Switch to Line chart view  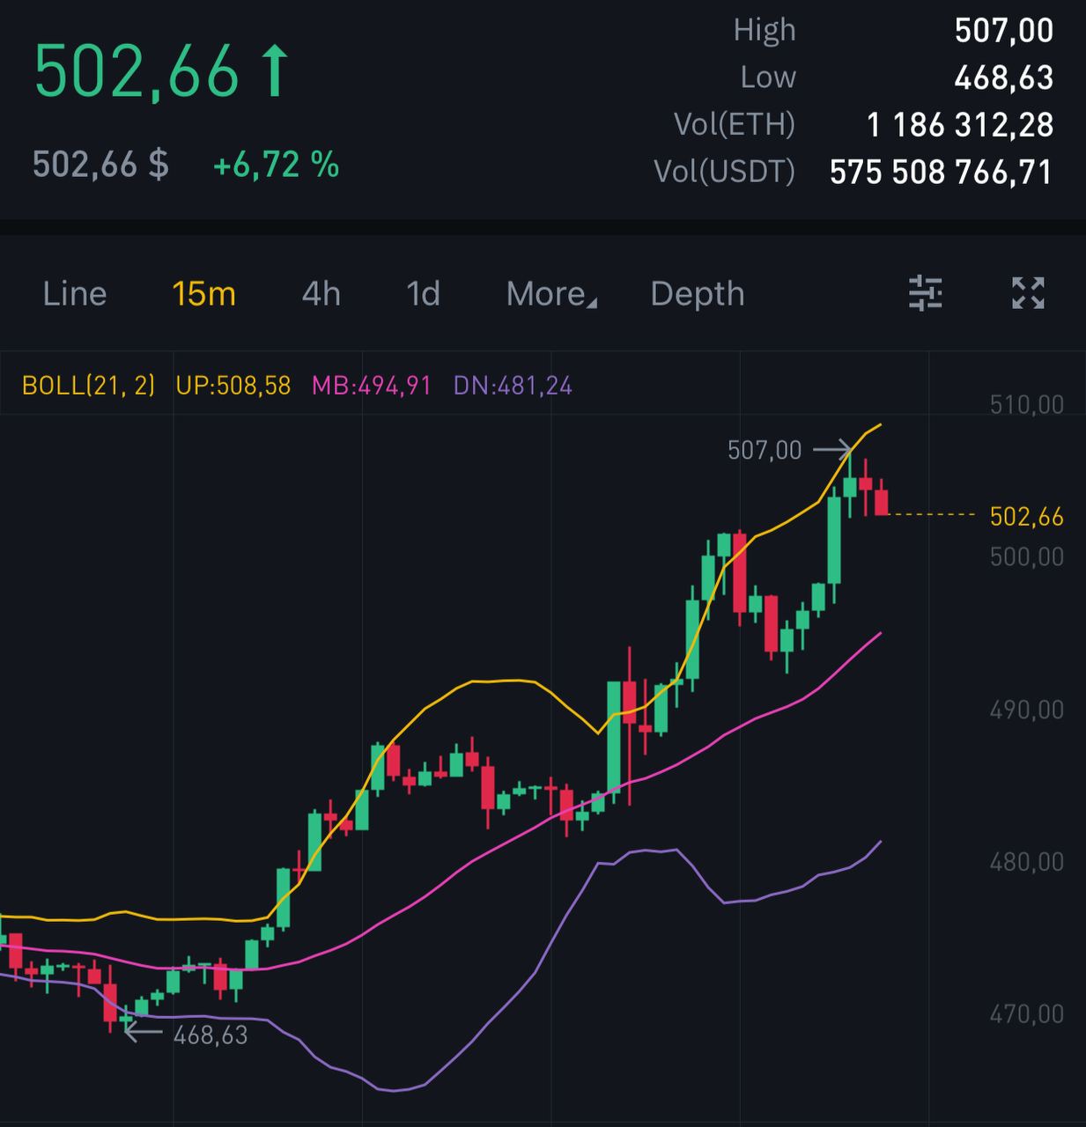75,294
